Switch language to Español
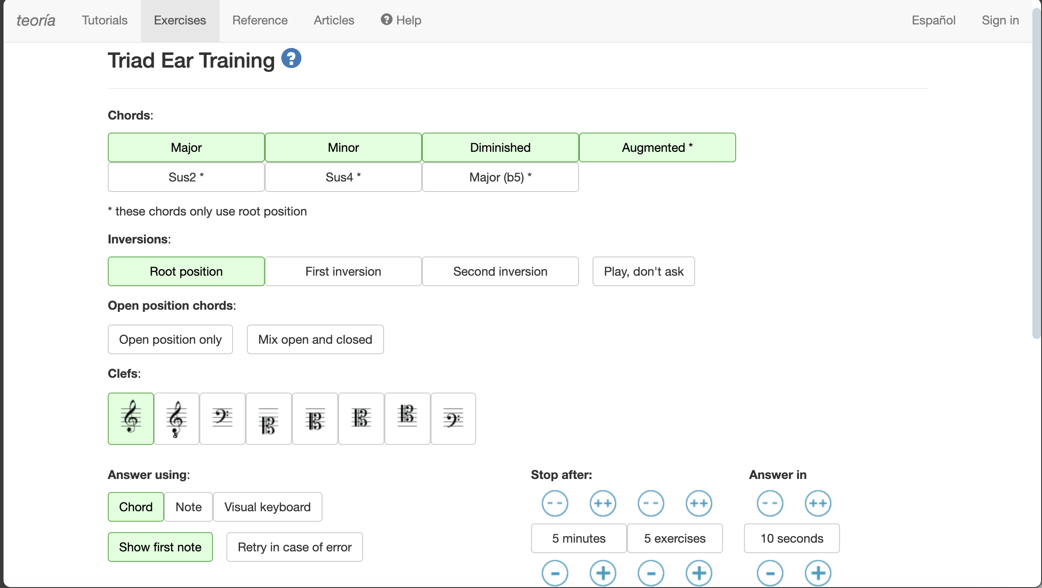1042x588 pixels. 933,20
